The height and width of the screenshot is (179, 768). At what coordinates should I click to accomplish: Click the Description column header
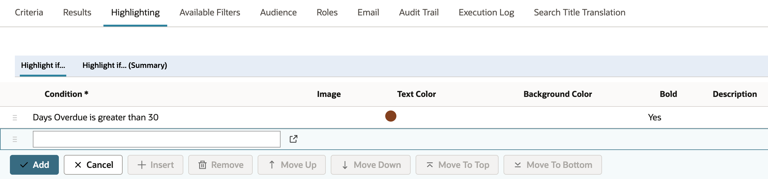735,94
